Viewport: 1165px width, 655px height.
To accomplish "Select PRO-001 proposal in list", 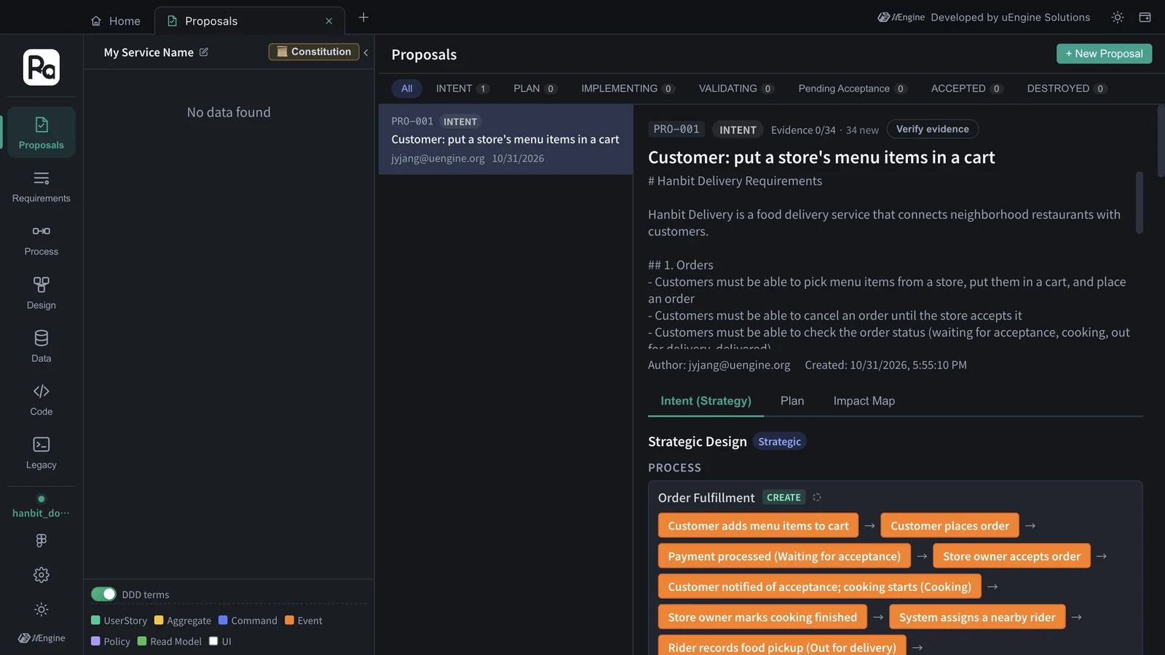I will (505, 139).
